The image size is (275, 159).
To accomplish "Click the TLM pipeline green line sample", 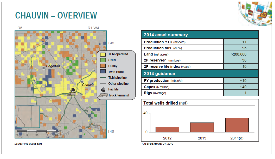I will (x=103, y=77).
